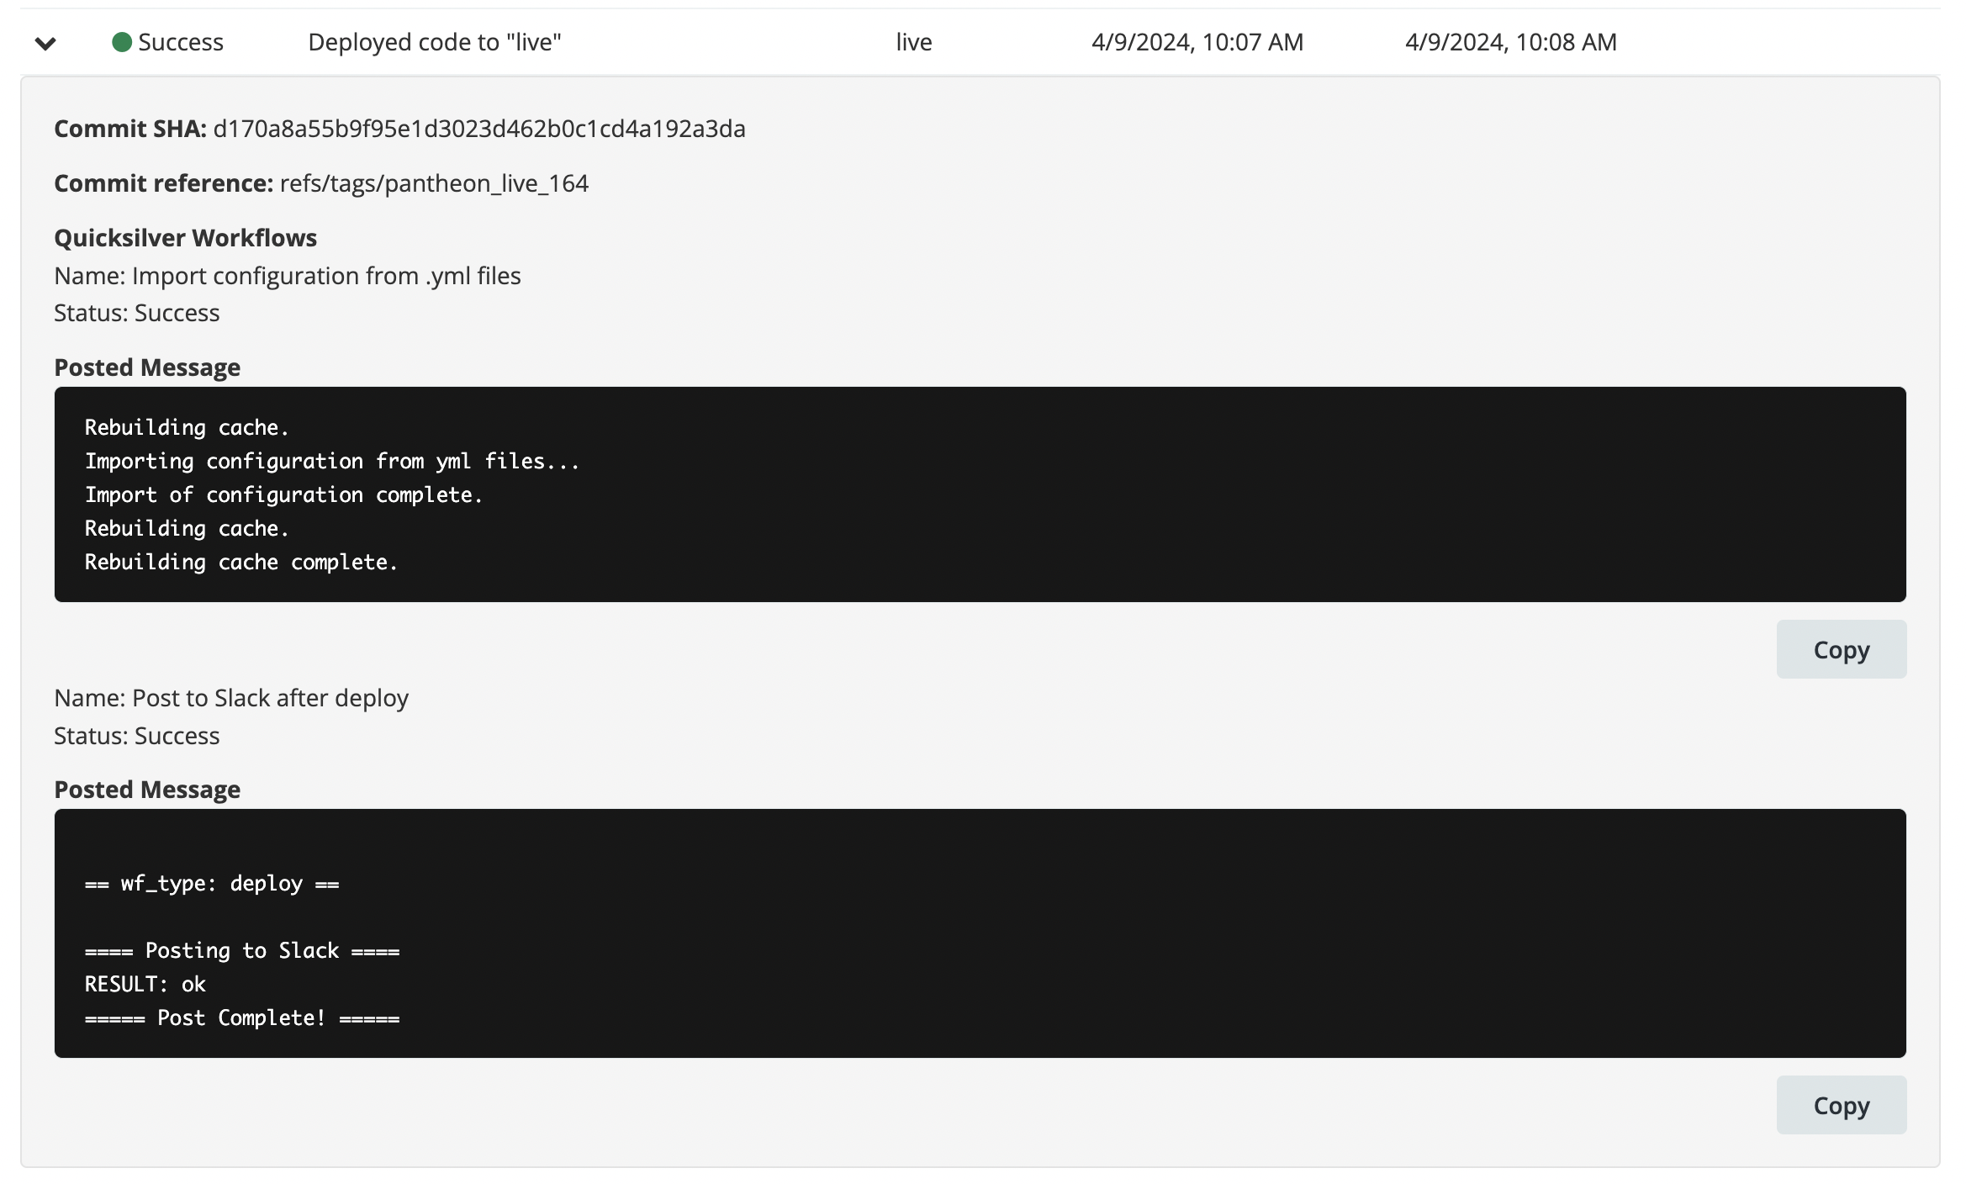Click the RESULT: ok line in log
This screenshot has width=1966, height=1184.
pos(145,984)
